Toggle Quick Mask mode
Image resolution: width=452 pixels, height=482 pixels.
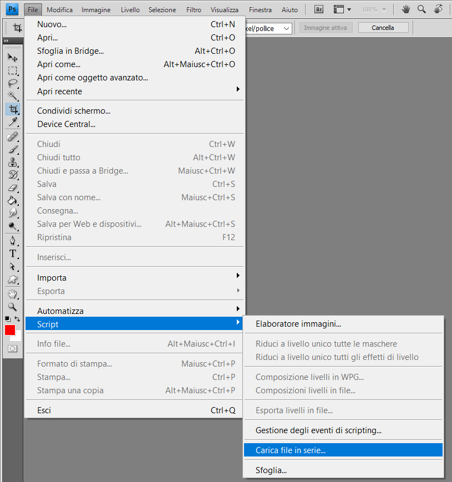point(13,348)
